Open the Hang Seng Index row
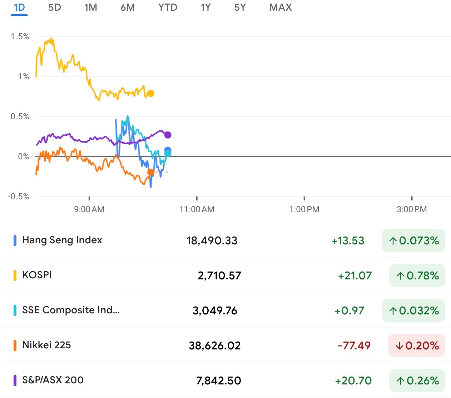451x398 pixels. coord(227,240)
